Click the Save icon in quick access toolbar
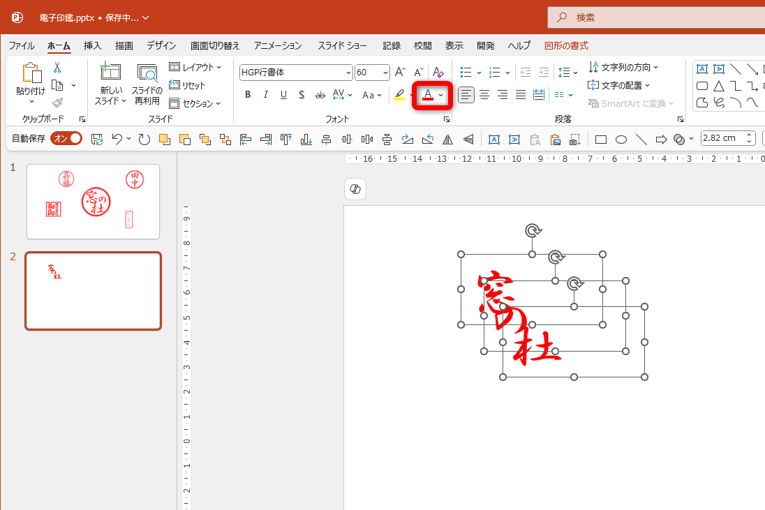 tap(96, 140)
